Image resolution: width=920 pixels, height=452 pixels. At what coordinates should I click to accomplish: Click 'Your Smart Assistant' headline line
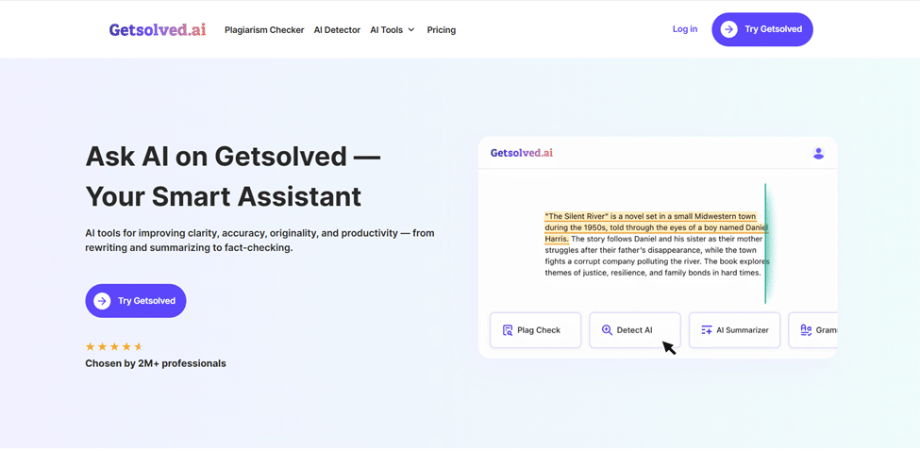(x=223, y=196)
